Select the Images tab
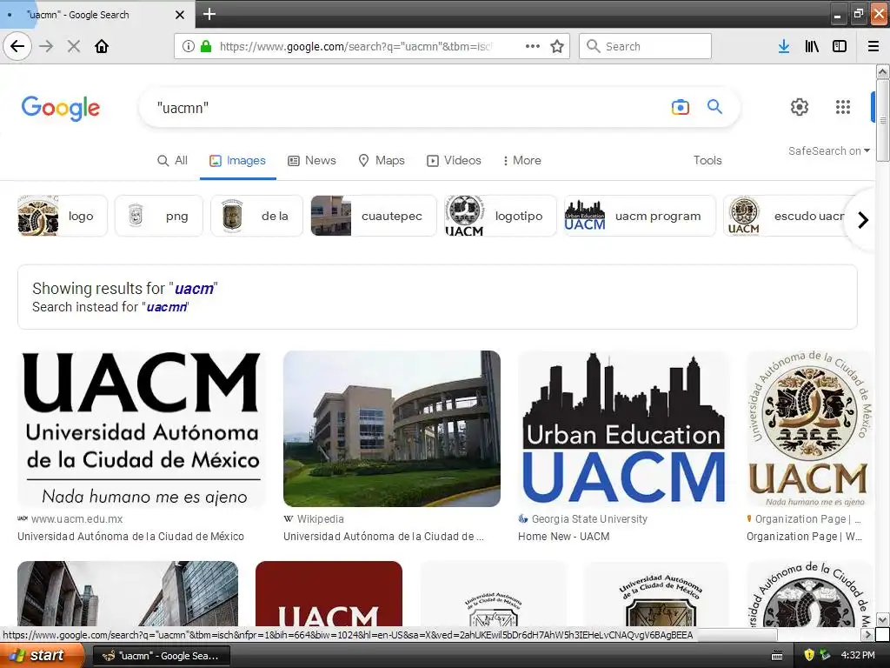Screen dimensions: 890x668 pos(238,161)
